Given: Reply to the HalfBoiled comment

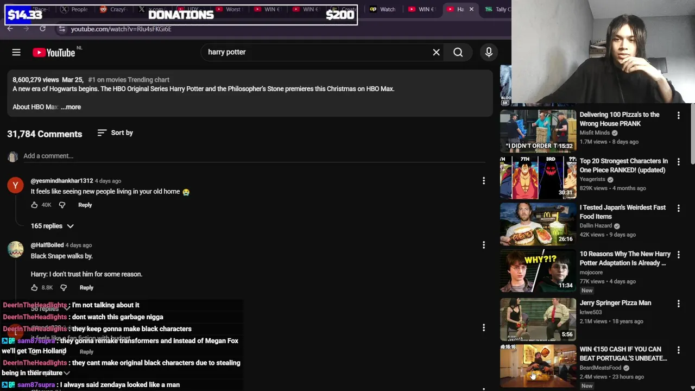Looking at the screenshot, I should 86,287.
